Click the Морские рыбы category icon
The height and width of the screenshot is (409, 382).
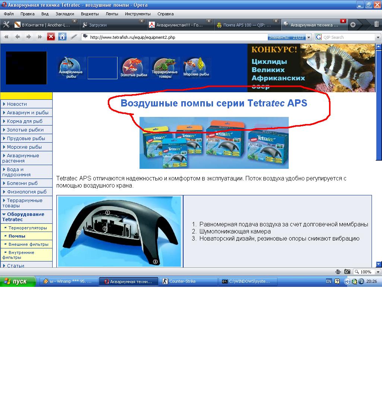point(196,68)
